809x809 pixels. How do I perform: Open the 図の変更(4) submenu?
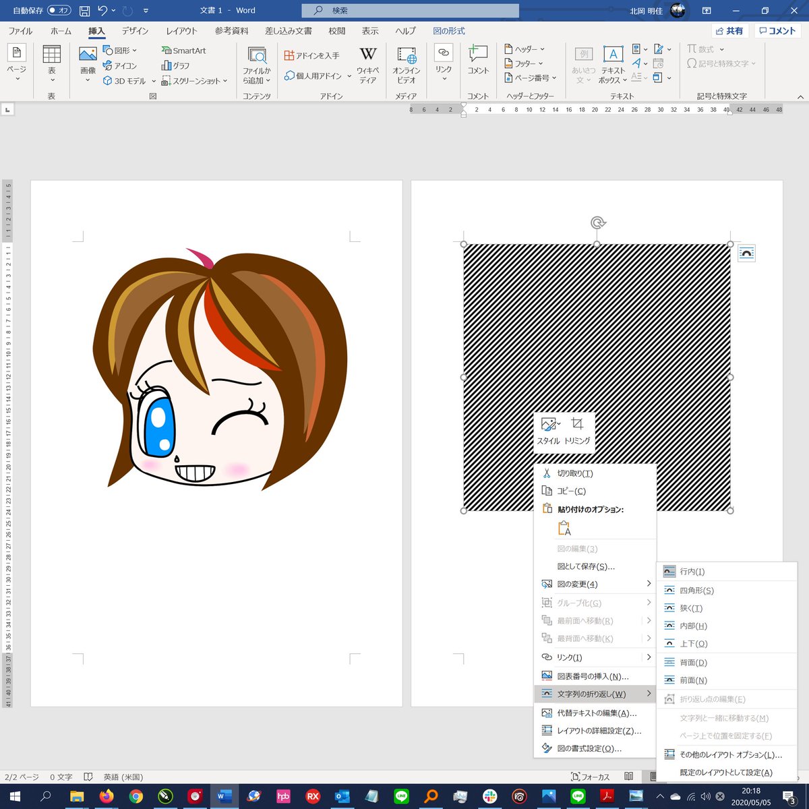[595, 584]
